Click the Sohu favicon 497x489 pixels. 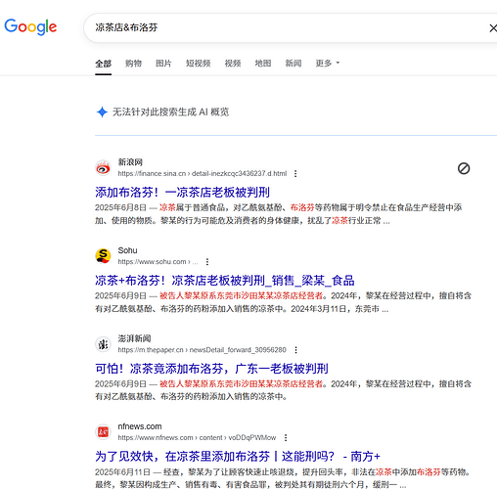click(103, 256)
